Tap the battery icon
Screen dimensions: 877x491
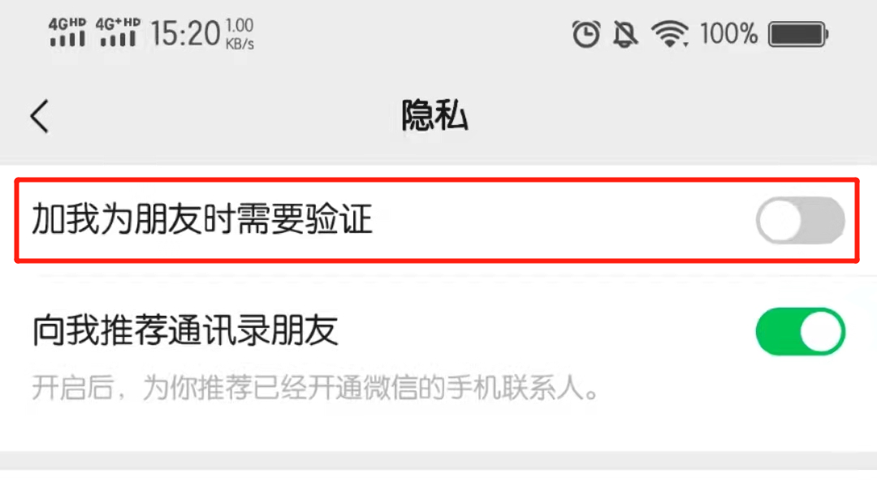click(798, 34)
